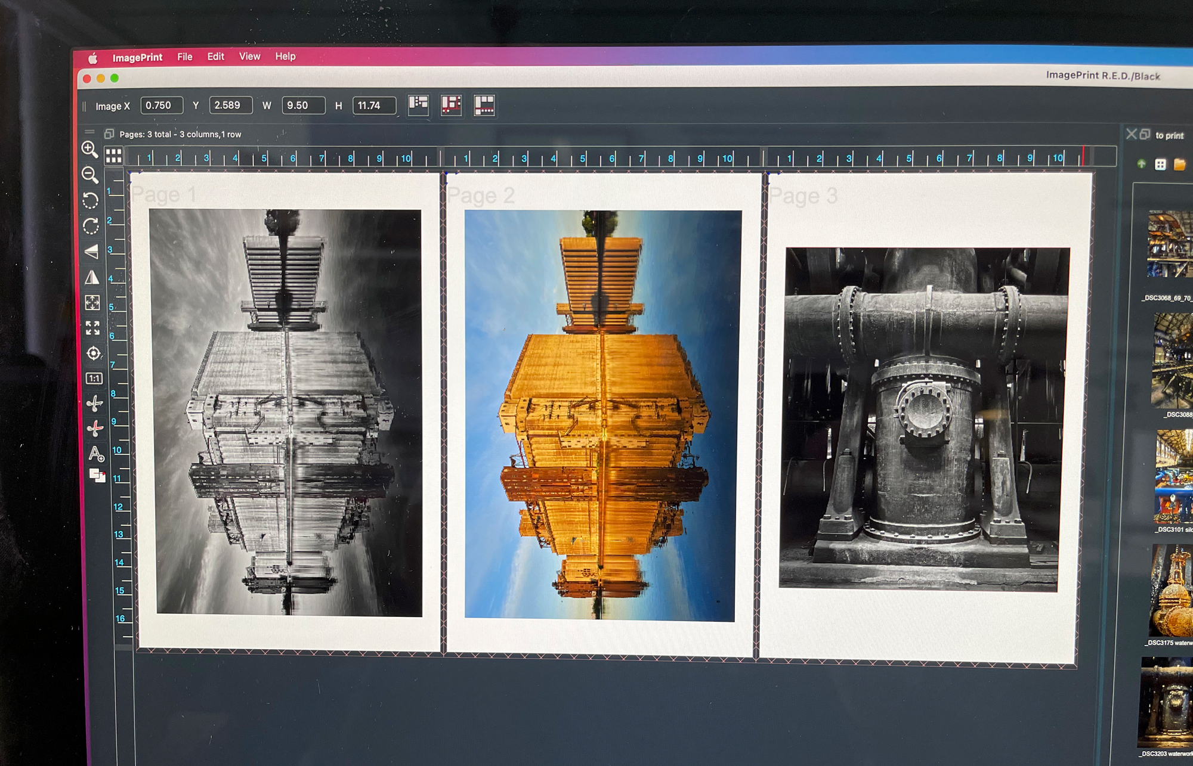The image size is (1193, 766).
Task: Click the red-highlighted layout template button in toolbar
Action: point(451,106)
